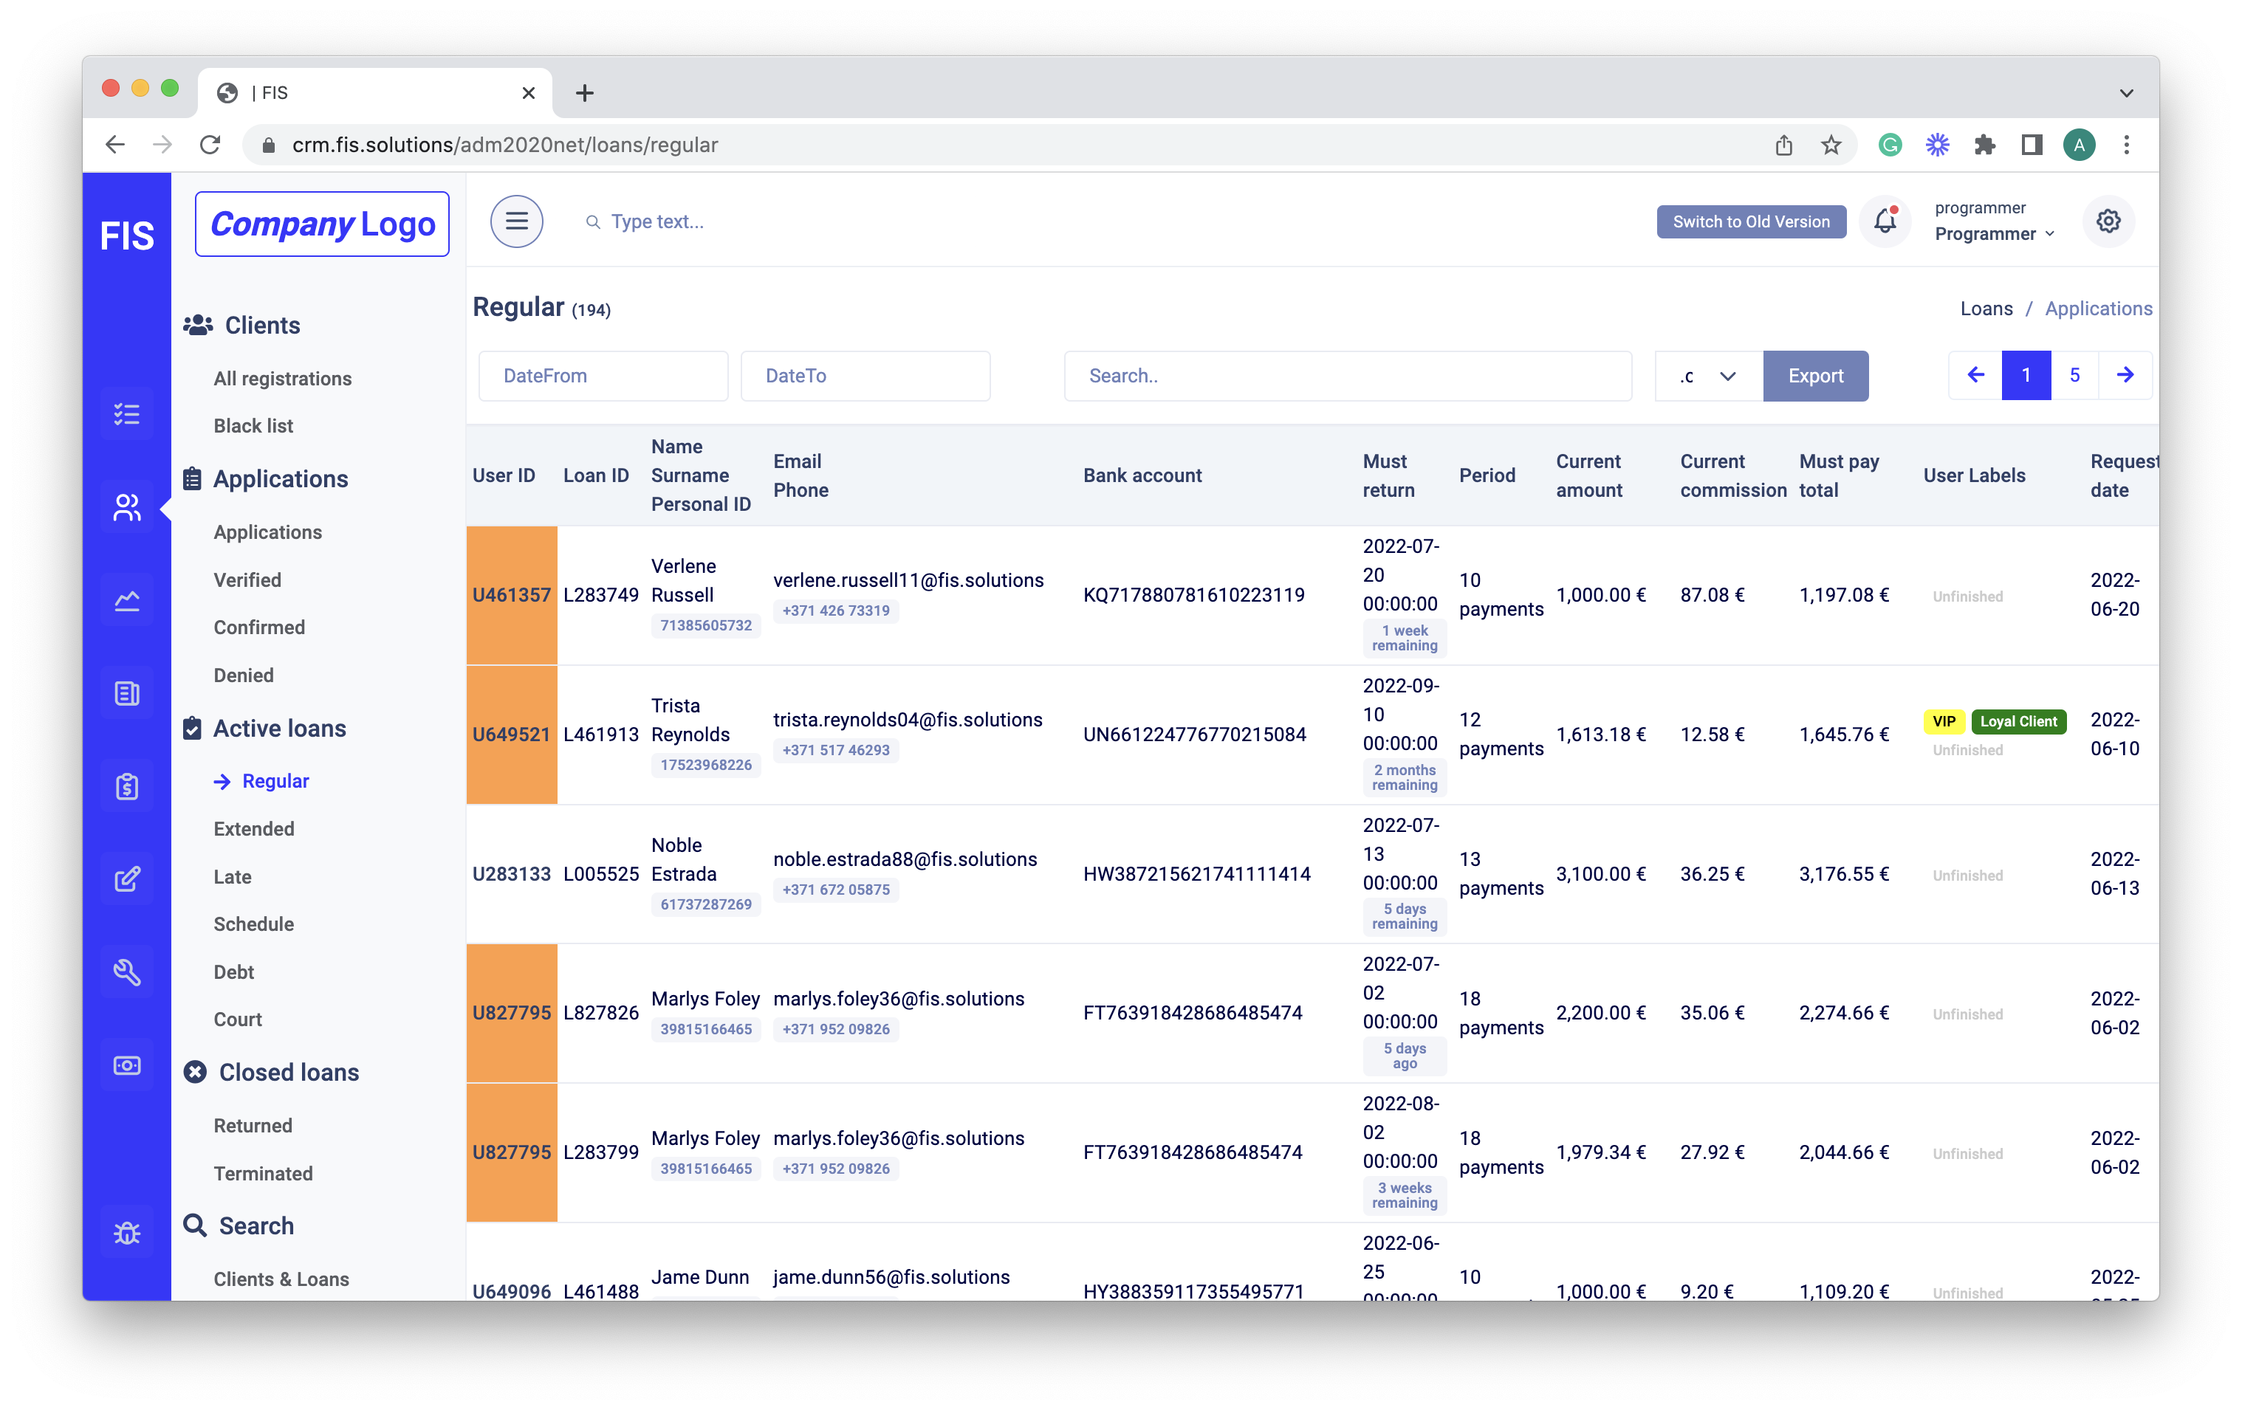Click the hamburger menu icon
This screenshot has width=2242, height=1410.
517,221
